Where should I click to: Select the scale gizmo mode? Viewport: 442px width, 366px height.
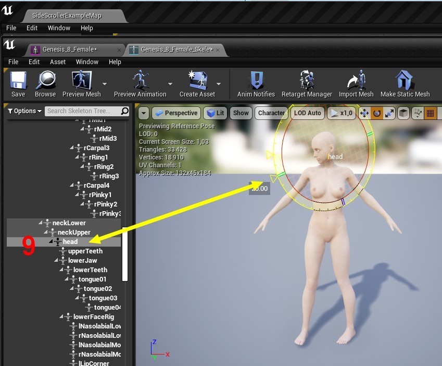tap(389, 113)
